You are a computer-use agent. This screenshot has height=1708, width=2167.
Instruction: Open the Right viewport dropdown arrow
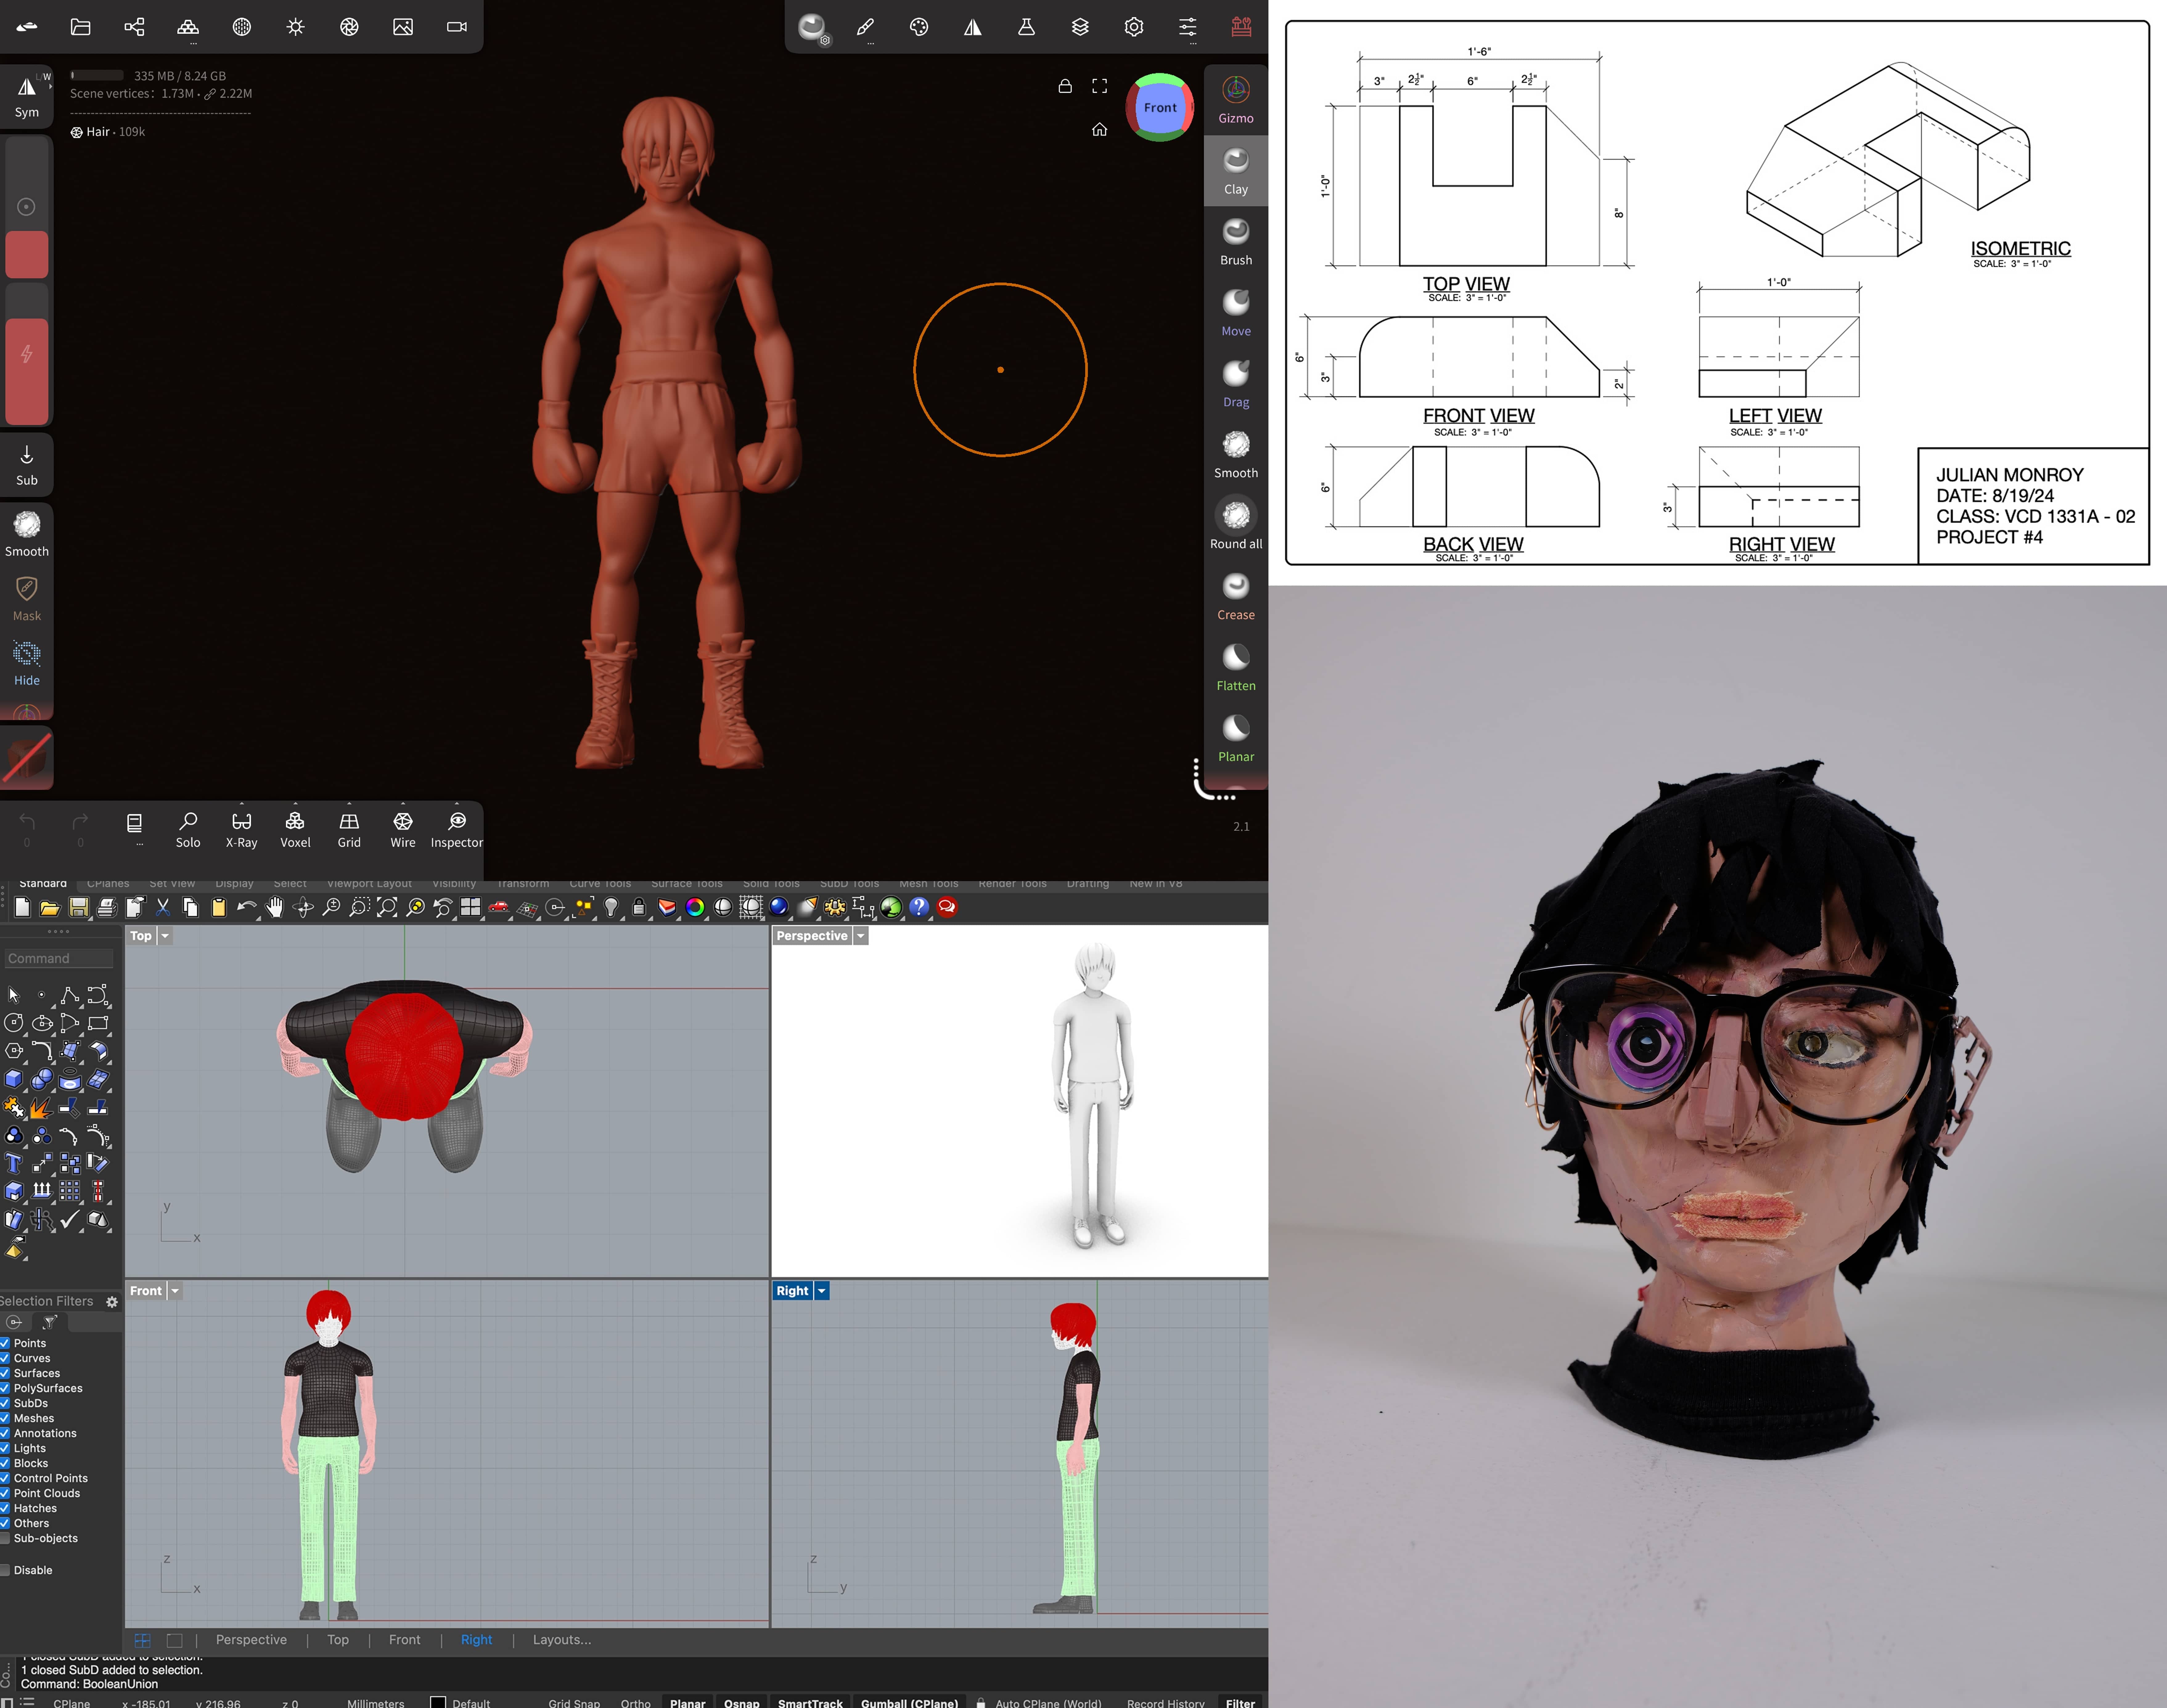coord(822,1291)
